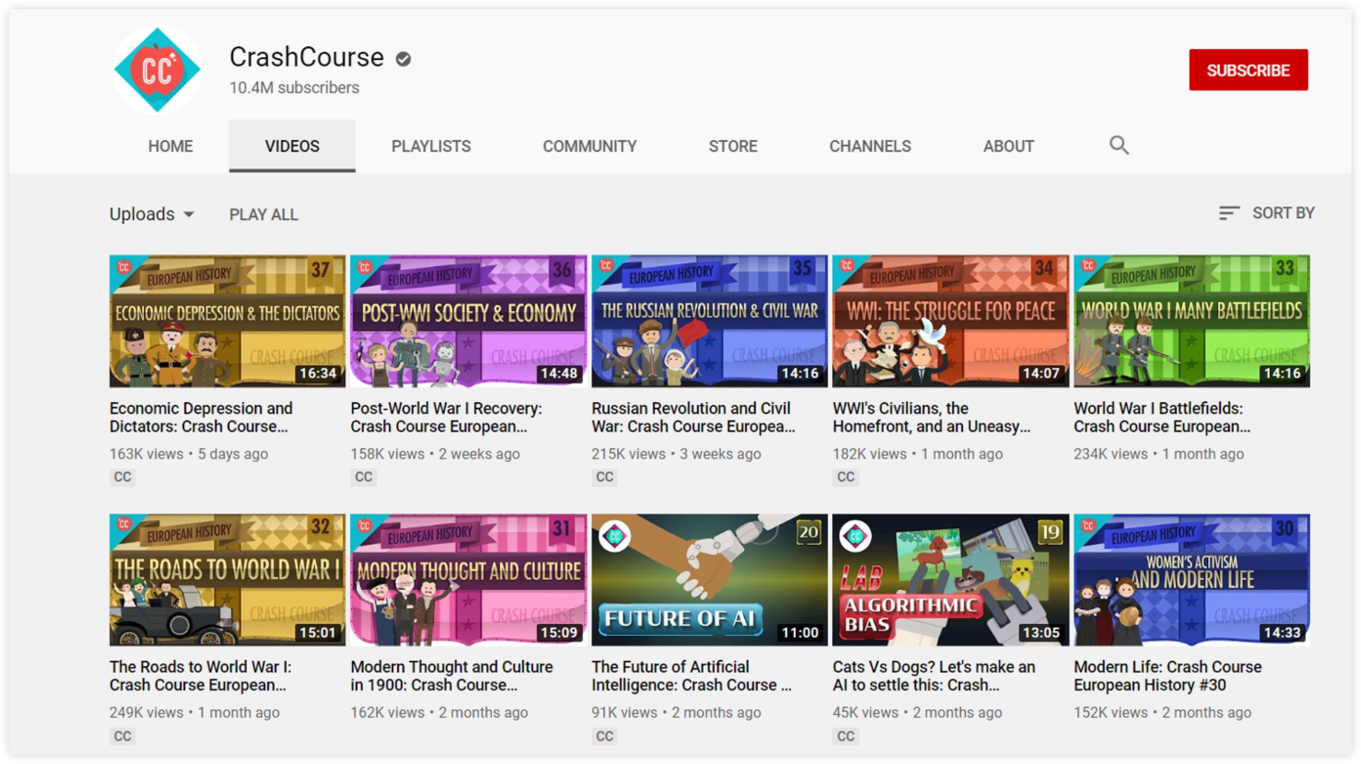
Task: Play the Future of AI thumbnail
Action: click(x=710, y=580)
